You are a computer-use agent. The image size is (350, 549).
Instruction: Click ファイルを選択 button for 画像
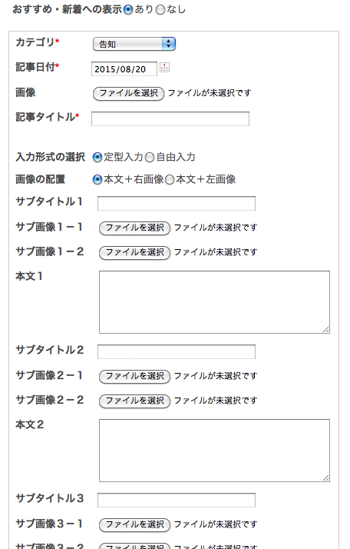tap(128, 94)
